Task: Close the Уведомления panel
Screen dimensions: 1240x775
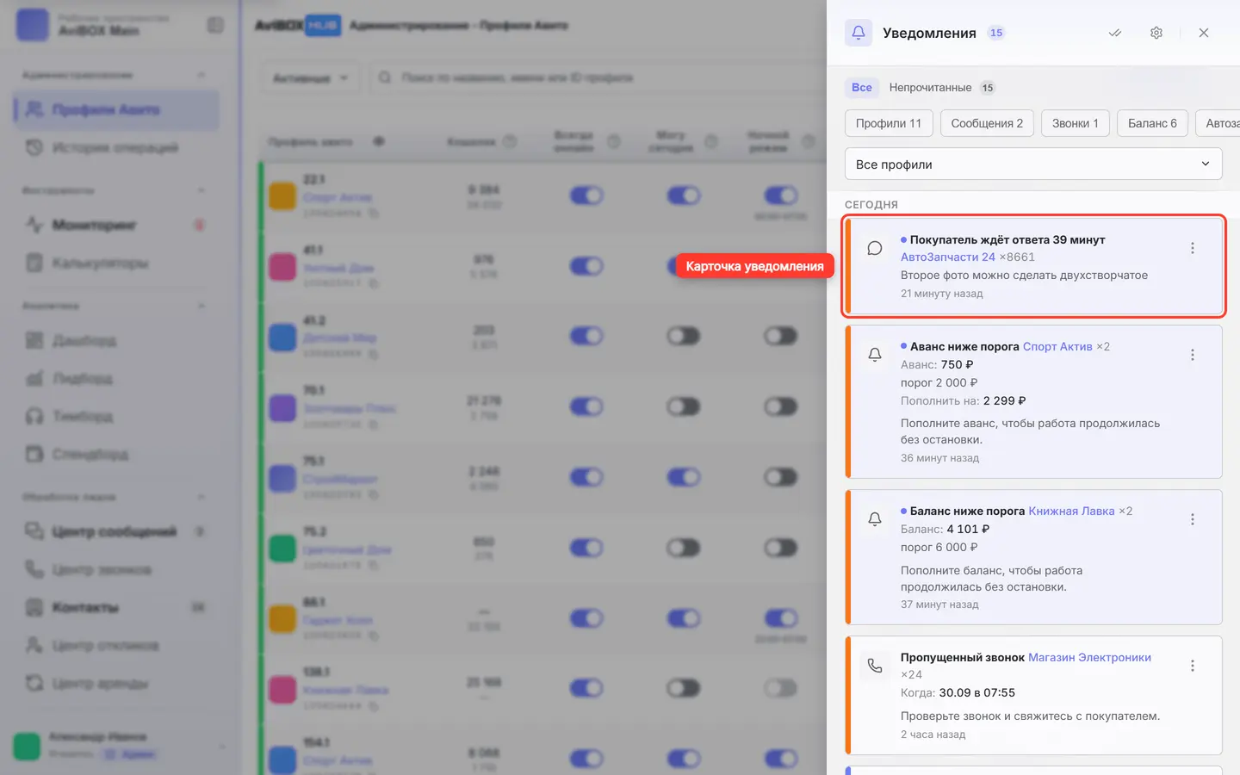Action: (1204, 33)
